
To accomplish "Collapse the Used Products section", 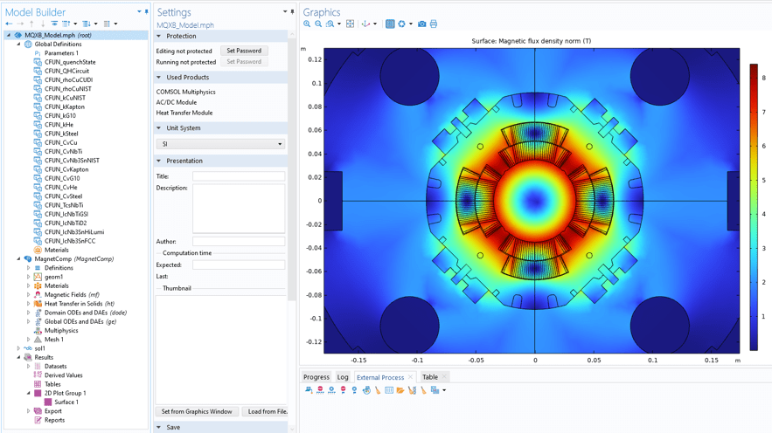I will tap(158, 78).
